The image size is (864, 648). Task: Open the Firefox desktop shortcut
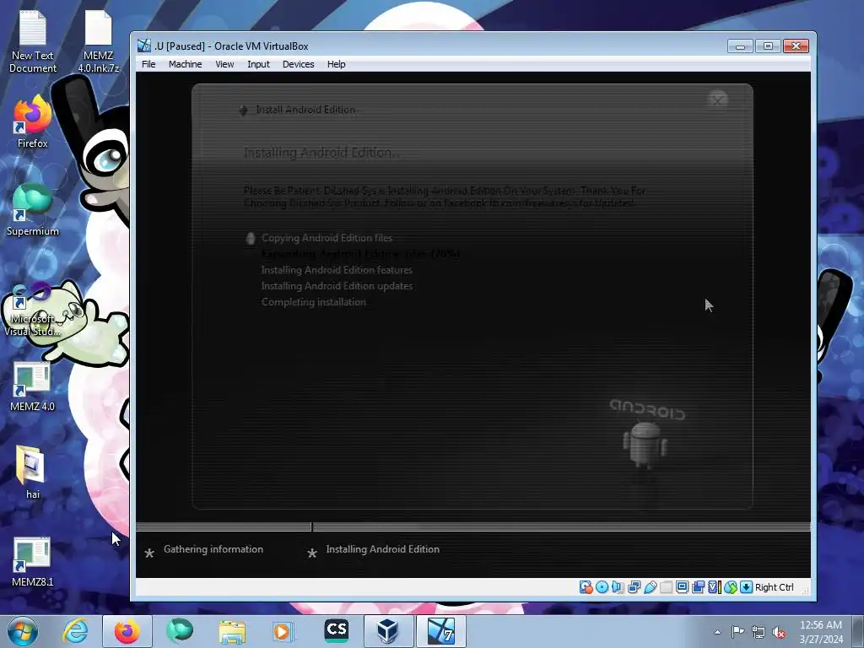33,121
